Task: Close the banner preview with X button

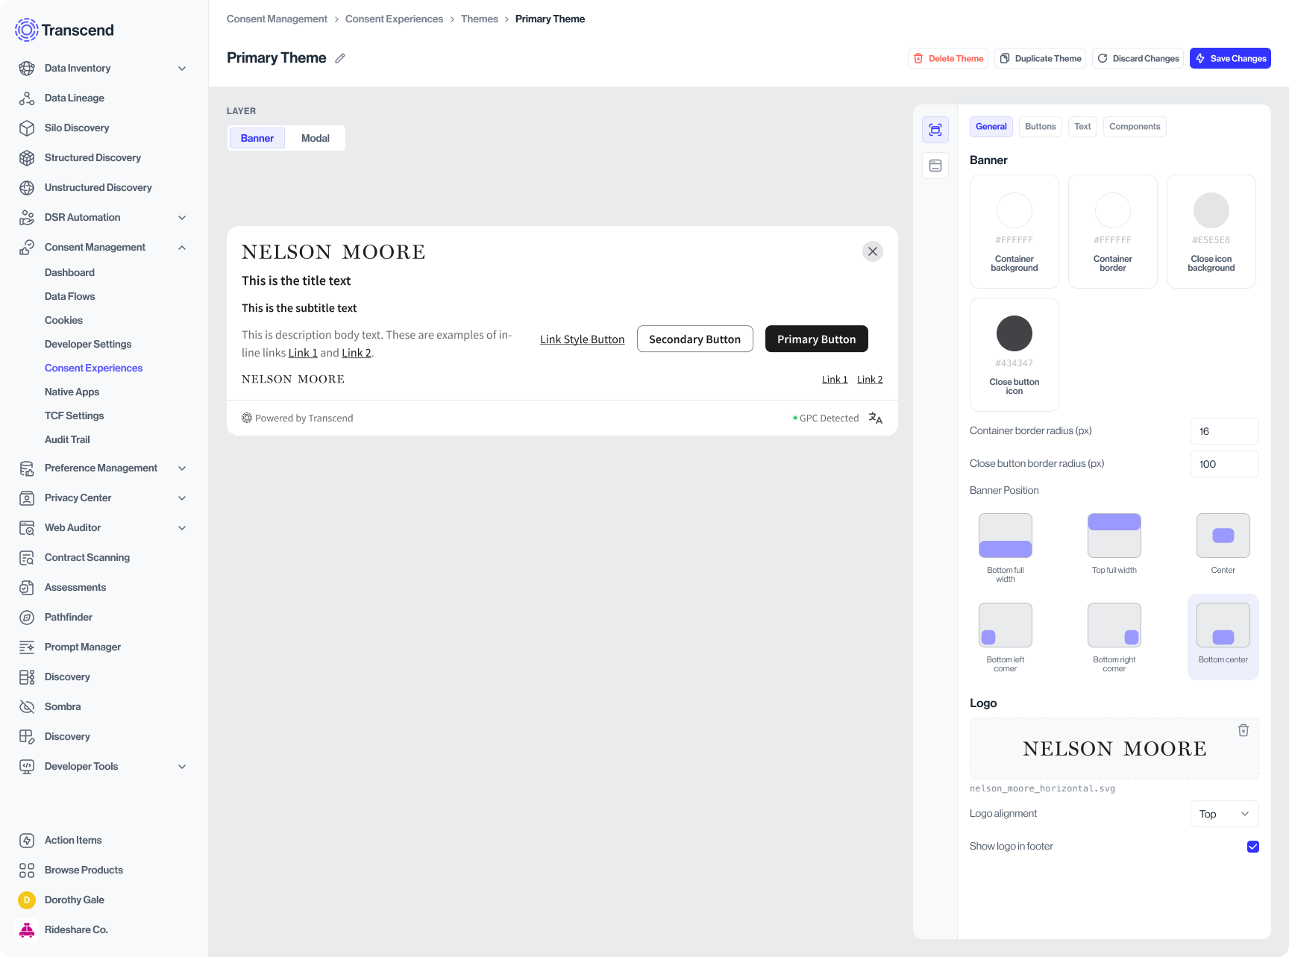Action: click(x=873, y=251)
